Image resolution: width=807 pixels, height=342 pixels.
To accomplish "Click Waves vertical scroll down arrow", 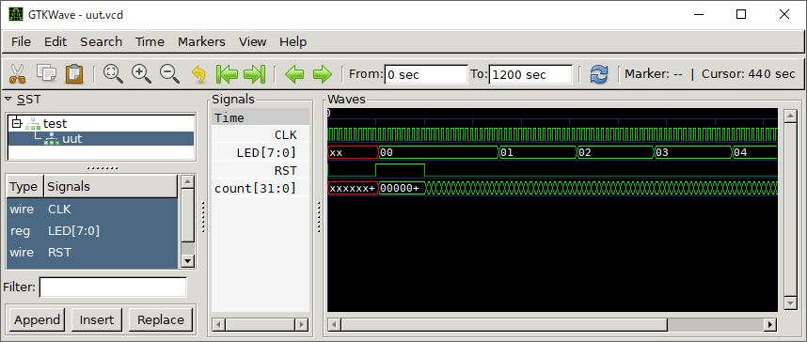I will click(790, 303).
